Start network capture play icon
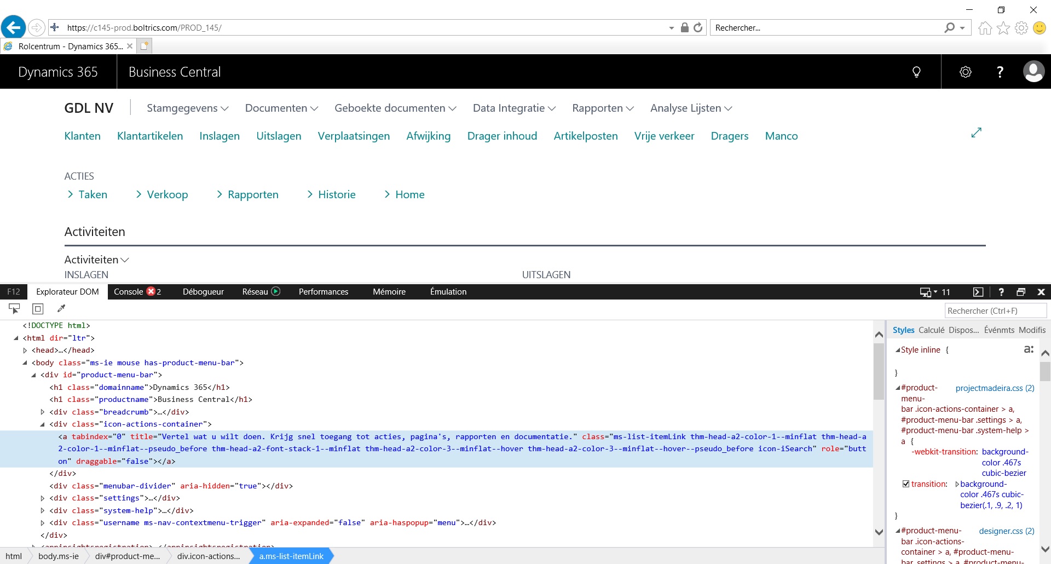Image resolution: width=1051 pixels, height=564 pixels. click(276, 291)
